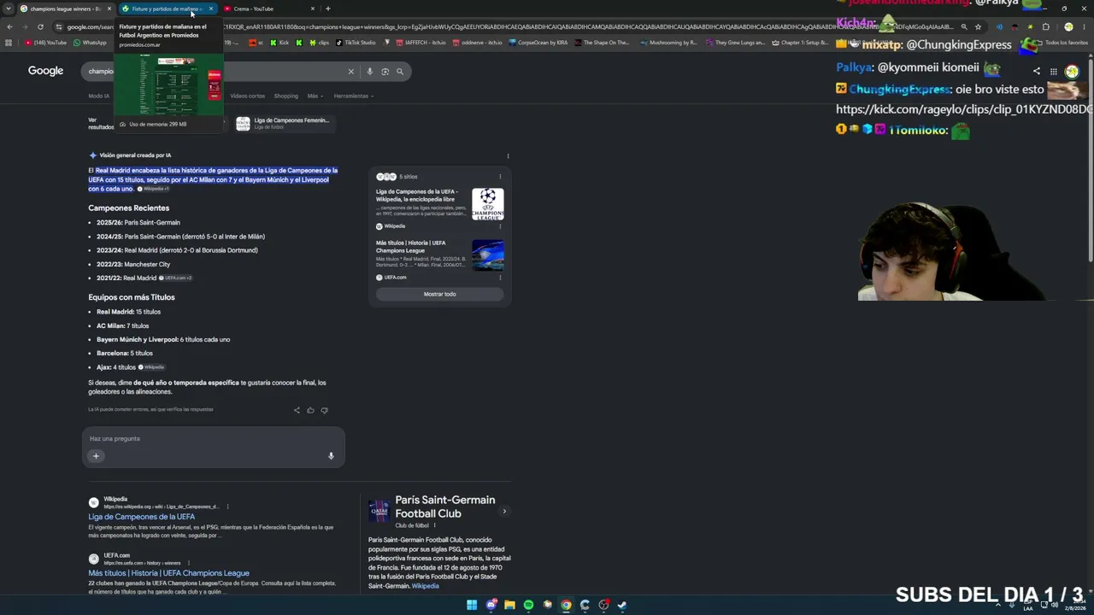This screenshot has height=615, width=1094.
Task: Go back to previous page
Action: [x=9, y=26]
